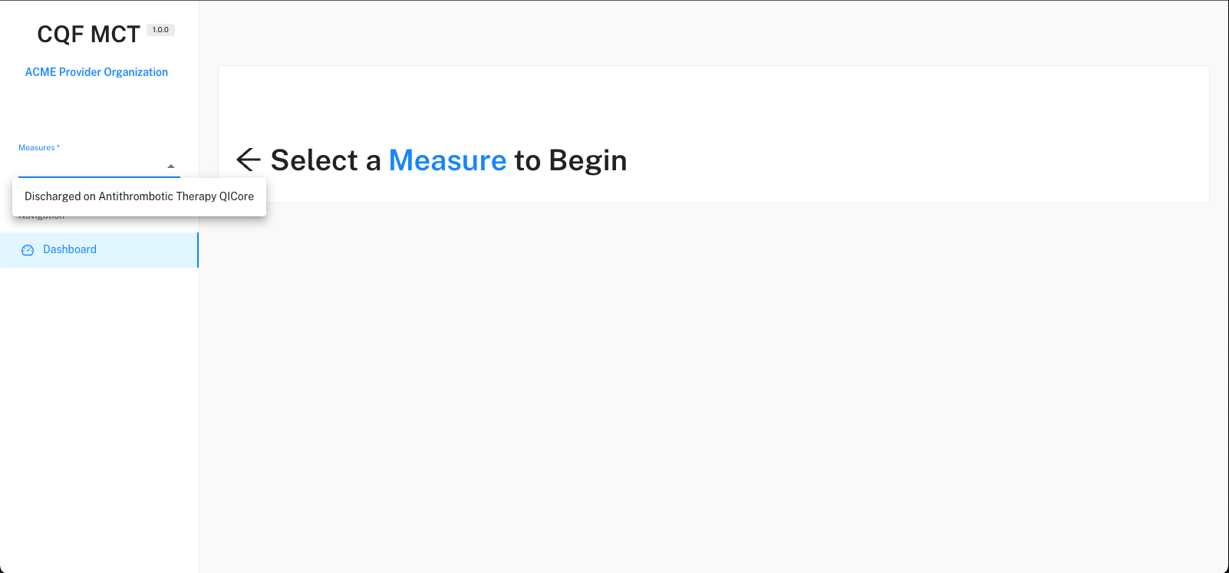Select the highlighted Dashboard entry
The image size is (1229, 573).
70,249
